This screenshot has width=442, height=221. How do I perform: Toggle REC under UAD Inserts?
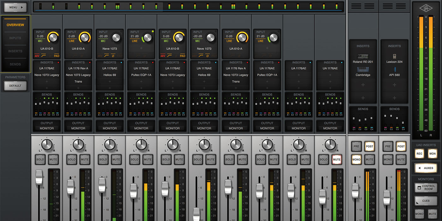point(419,154)
